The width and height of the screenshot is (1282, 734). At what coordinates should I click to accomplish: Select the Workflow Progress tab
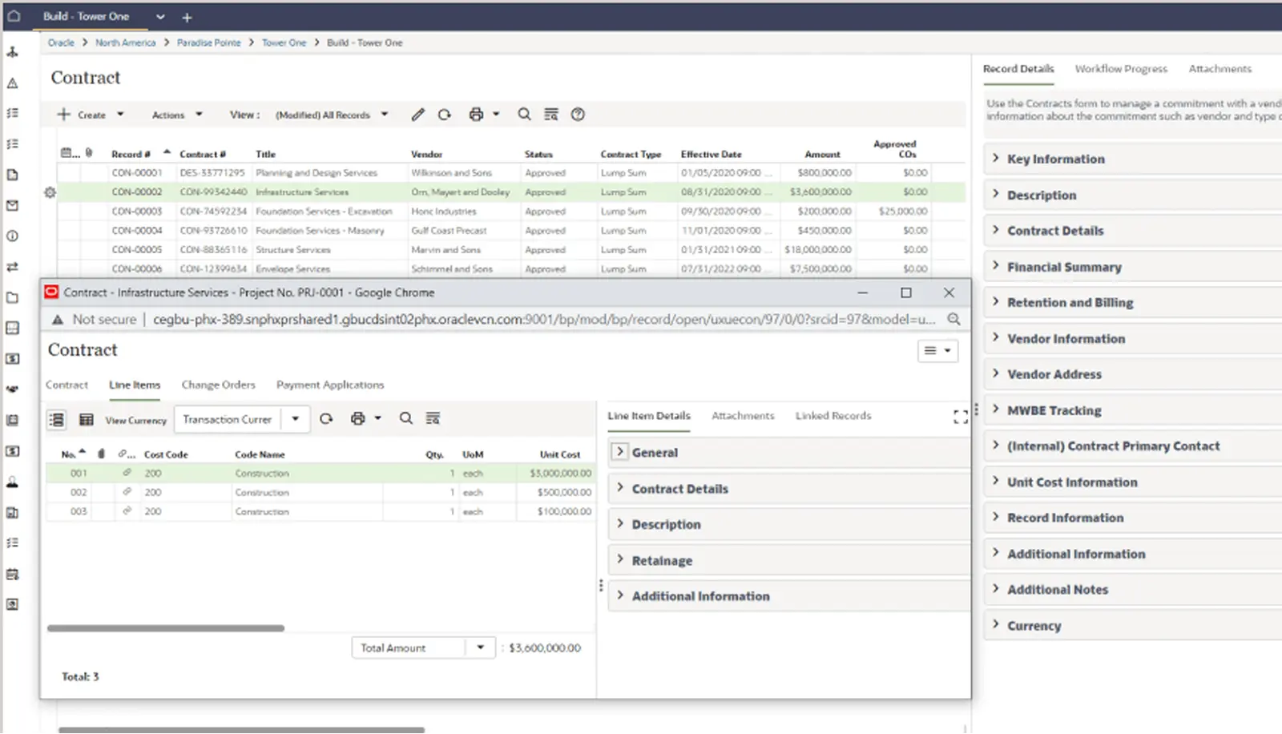point(1121,69)
